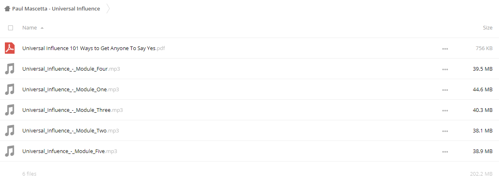The image size is (499, 191).
Task: Open the Paul Mascetta breadcrumb folder
Action: click(x=56, y=8)
